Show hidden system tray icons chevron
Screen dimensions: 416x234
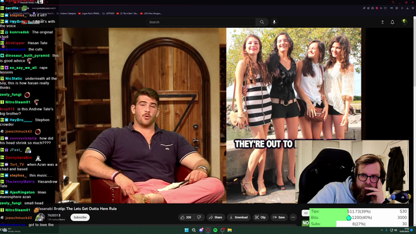(x=382, y=230)
